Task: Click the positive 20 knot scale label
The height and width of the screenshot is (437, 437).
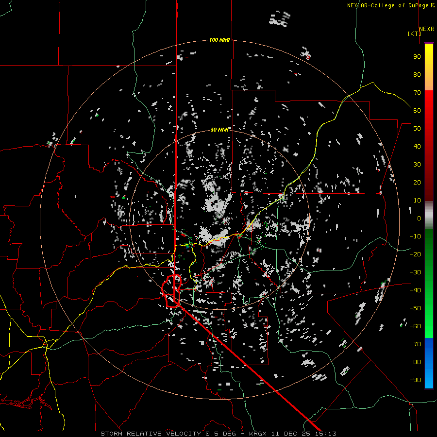Action: tap(417, 182)
